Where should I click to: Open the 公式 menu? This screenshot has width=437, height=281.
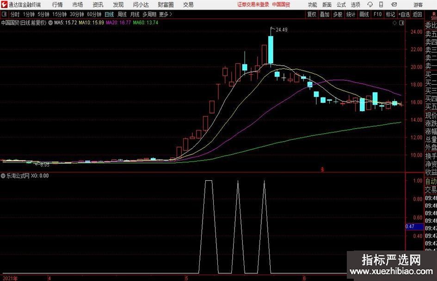click(x=341, y=5)
